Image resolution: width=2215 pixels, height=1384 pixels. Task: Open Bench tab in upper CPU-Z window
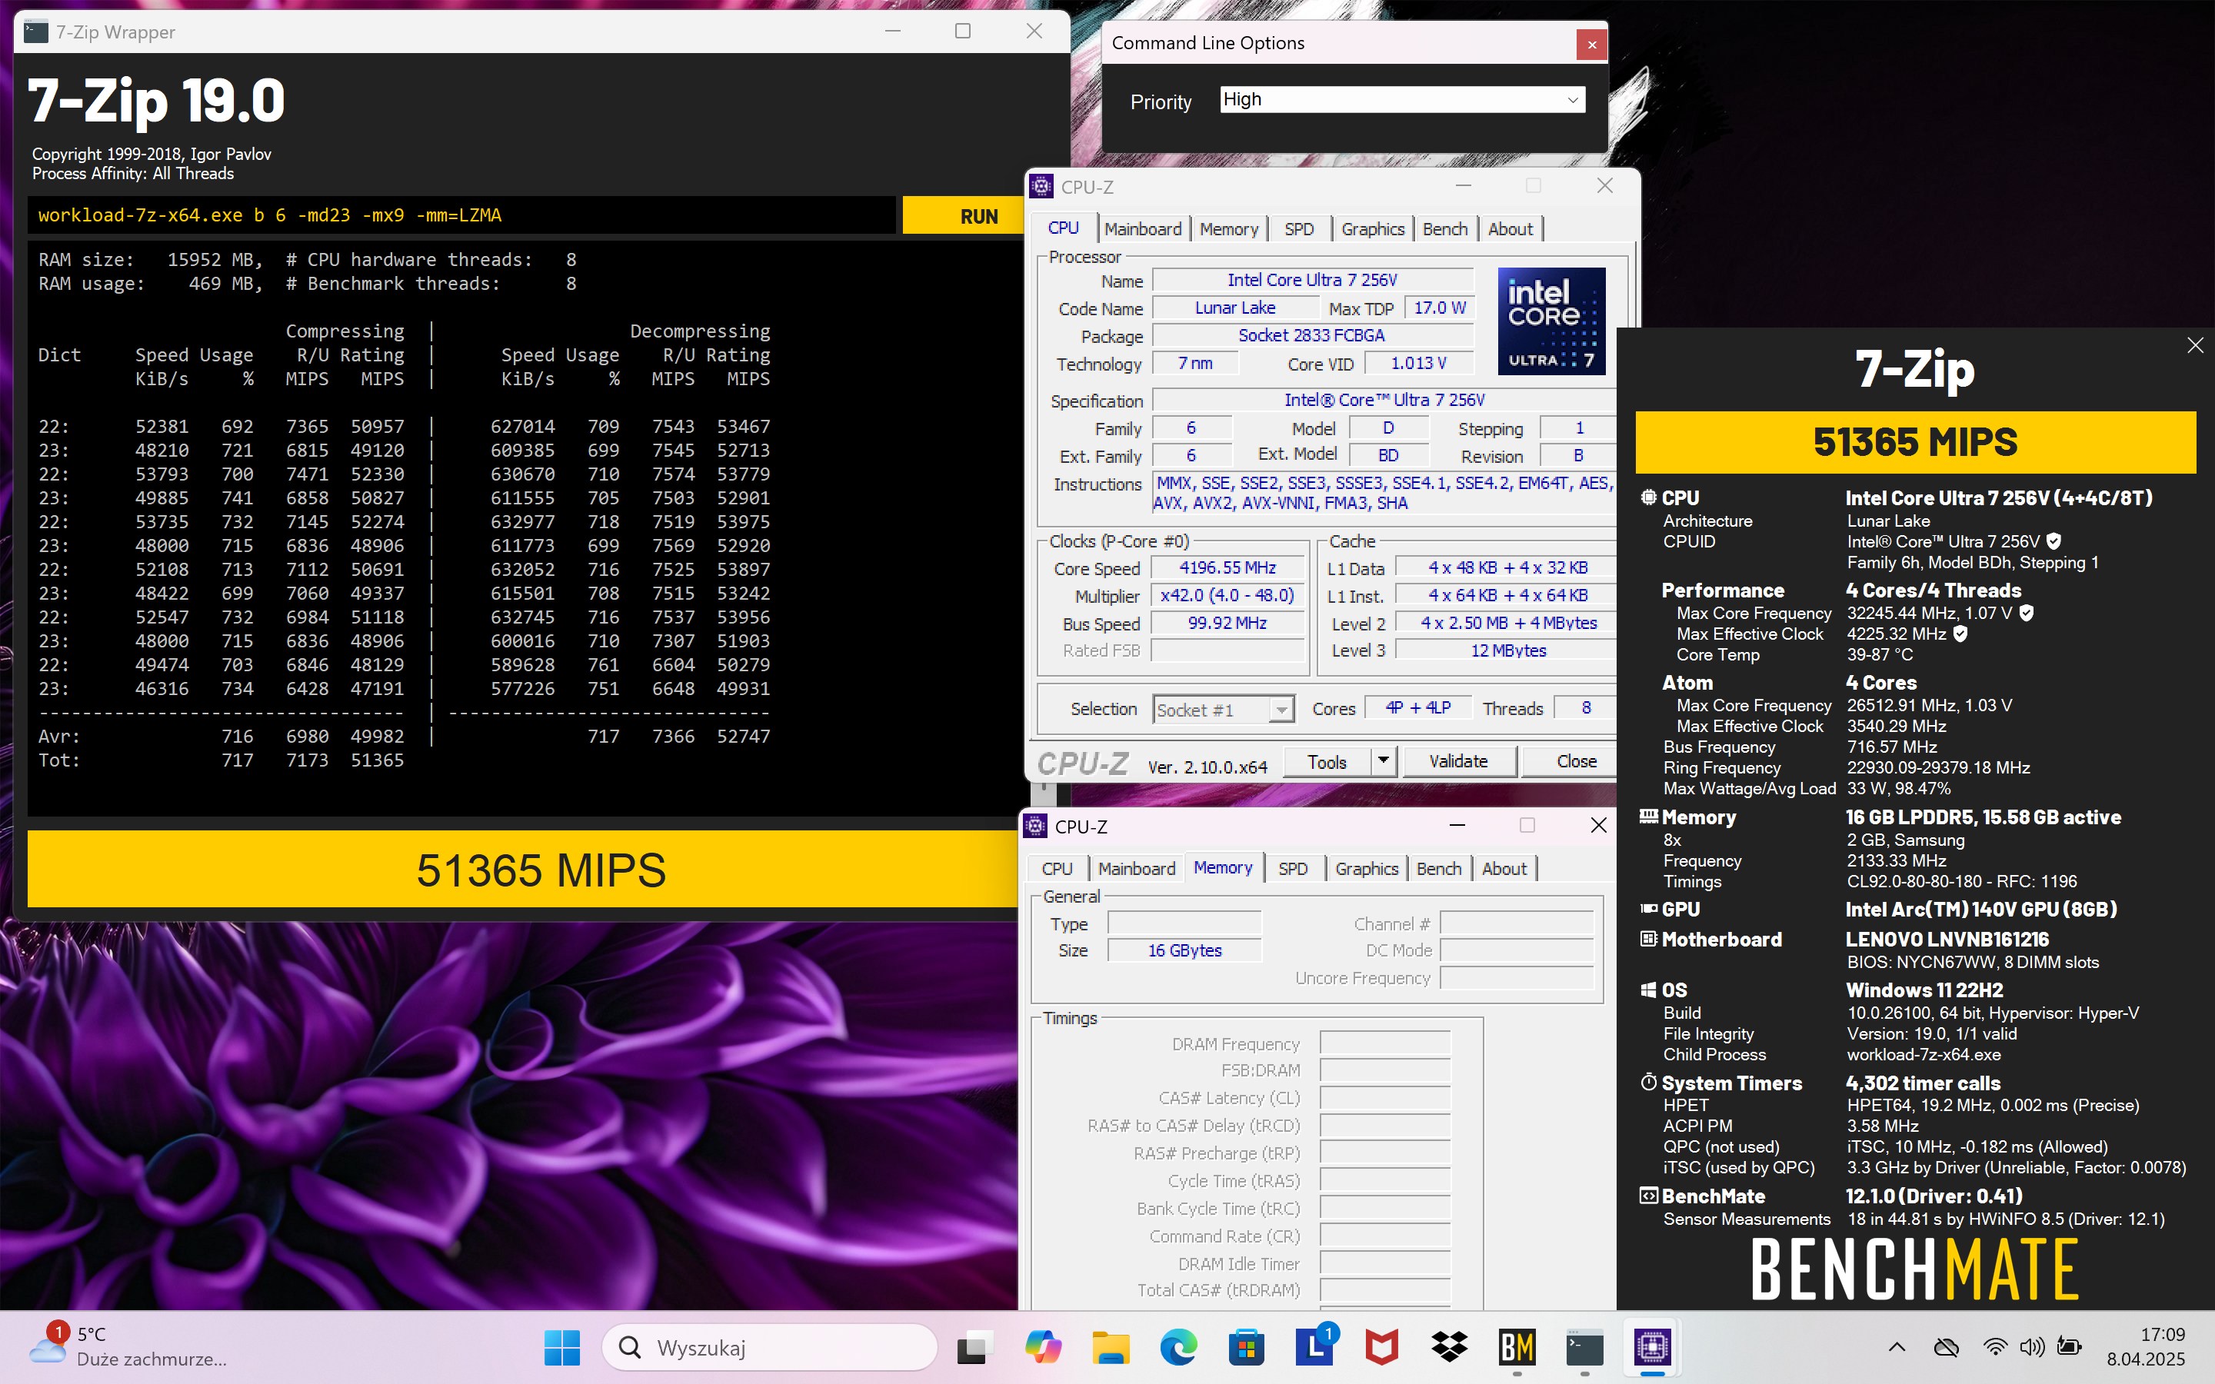[x=1444, y=229]
